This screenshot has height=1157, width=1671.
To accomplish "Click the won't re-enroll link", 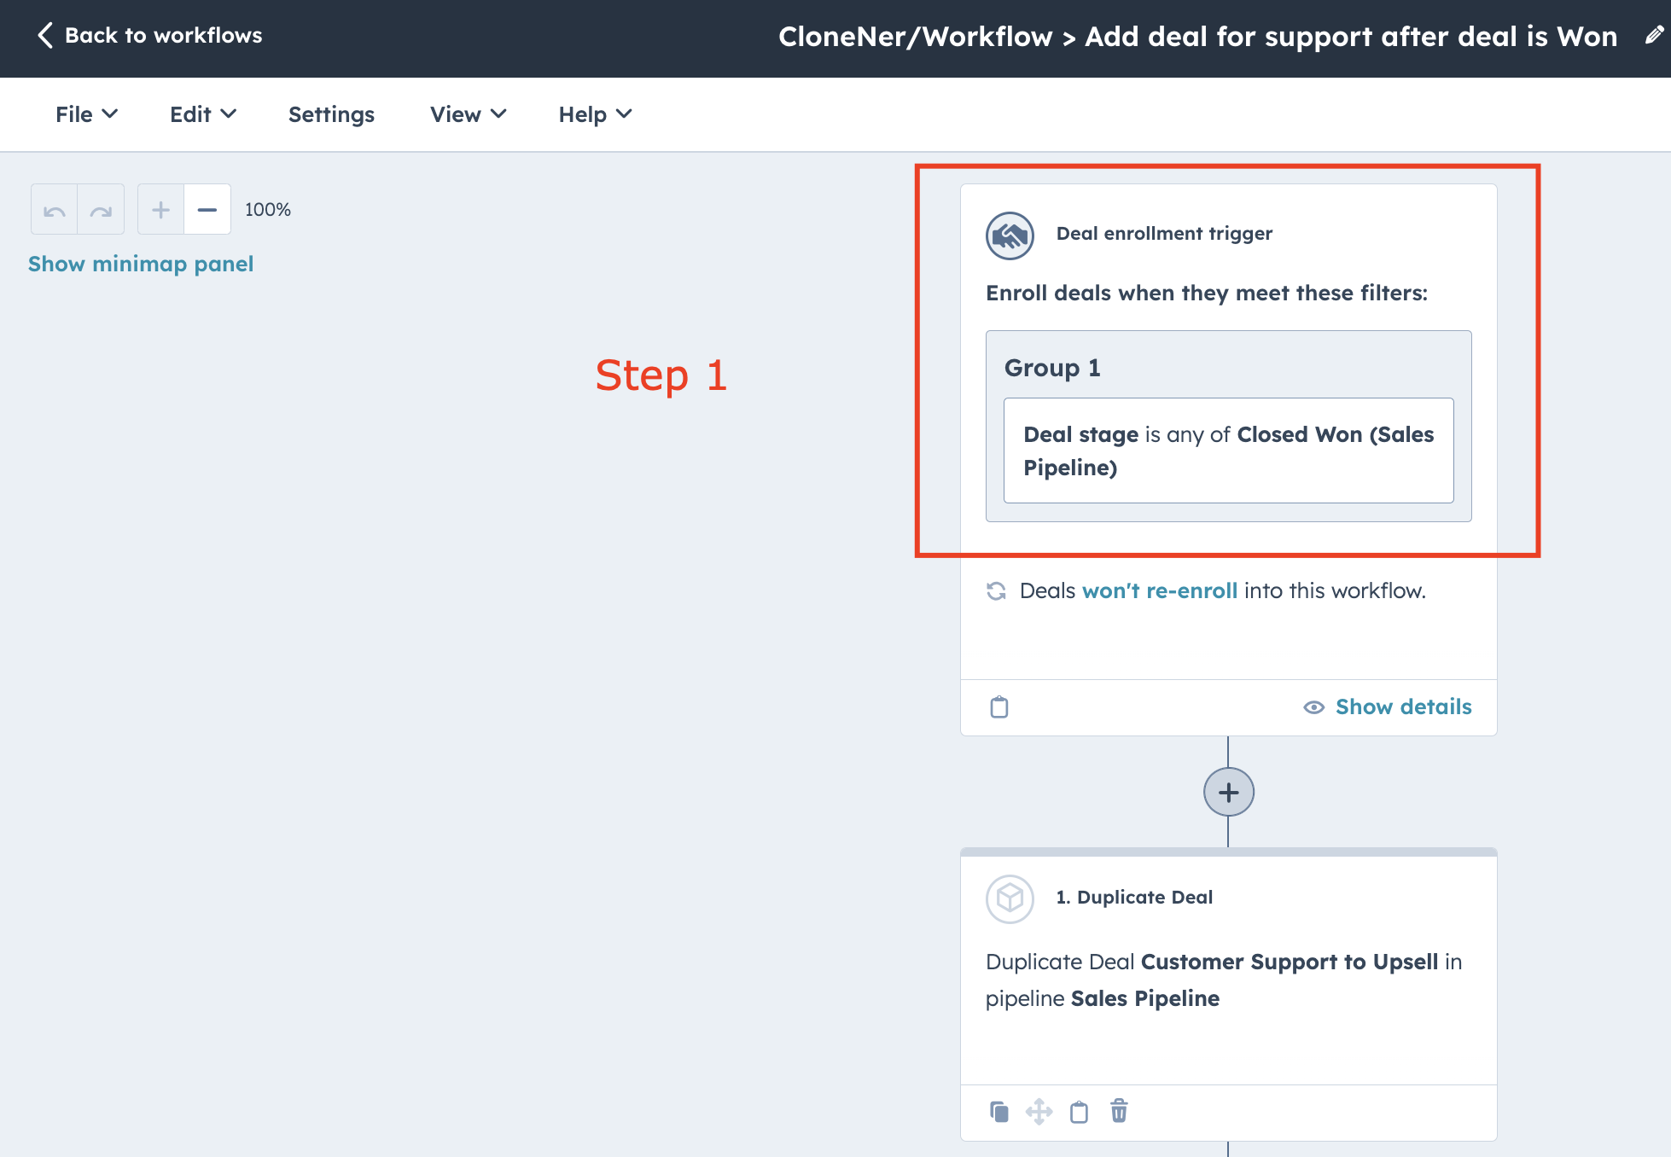I will (1159, 590).
